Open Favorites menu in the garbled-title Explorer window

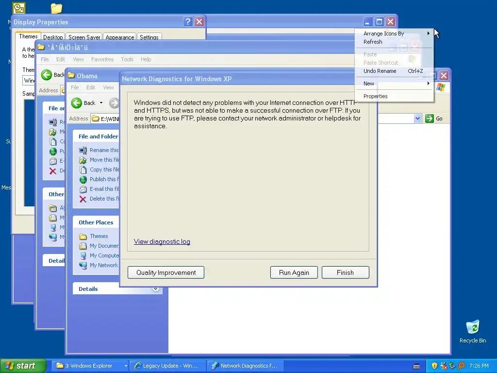point(102,59)
